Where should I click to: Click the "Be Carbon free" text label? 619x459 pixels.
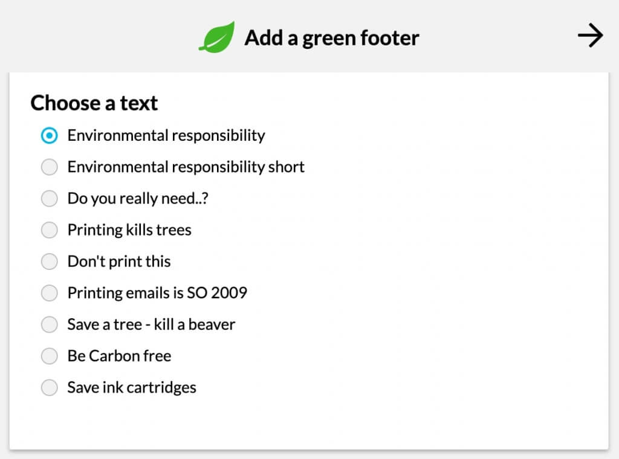click(118, 356)
